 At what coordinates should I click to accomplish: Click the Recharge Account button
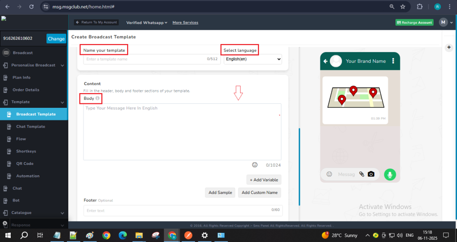pyautogui.click(x=414, y=22)
